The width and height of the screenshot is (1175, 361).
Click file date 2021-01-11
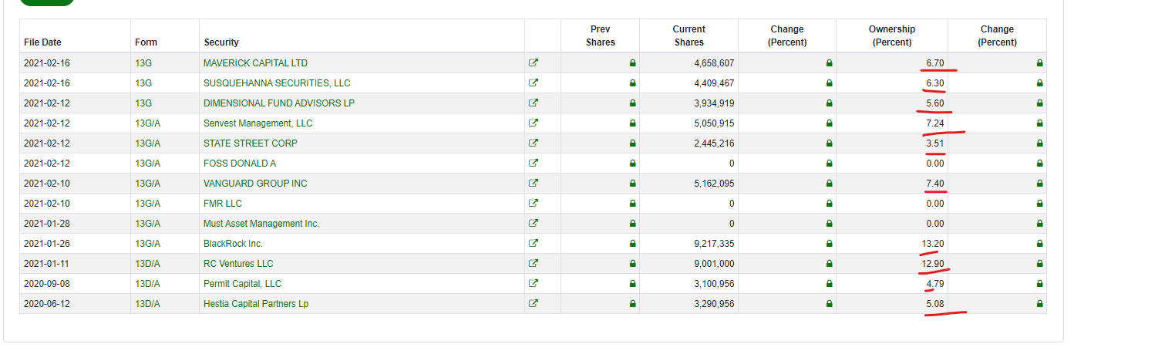click(47, 264)
